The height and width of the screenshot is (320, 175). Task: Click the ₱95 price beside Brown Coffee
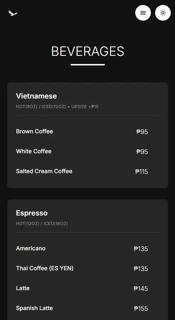click(x=142, y=132)
